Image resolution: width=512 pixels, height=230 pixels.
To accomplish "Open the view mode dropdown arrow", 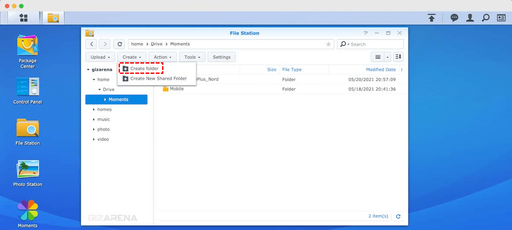I will pos(387,57).
